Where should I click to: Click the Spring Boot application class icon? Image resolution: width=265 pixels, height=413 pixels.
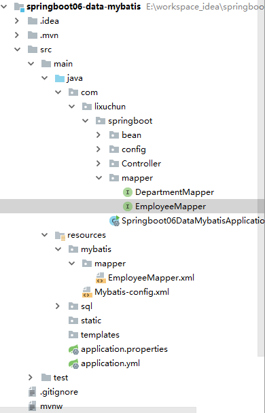(114, 221)
